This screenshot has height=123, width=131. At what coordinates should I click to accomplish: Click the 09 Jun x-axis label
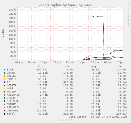(x=19, y=63)
